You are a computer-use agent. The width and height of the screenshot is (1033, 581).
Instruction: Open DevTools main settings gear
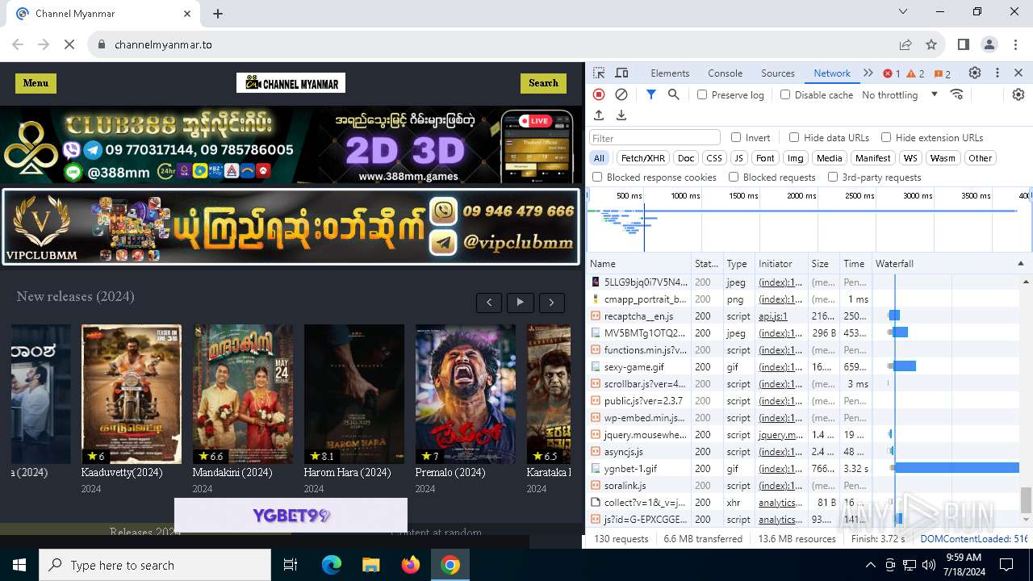pyautogui.click(x=975, y=73)
